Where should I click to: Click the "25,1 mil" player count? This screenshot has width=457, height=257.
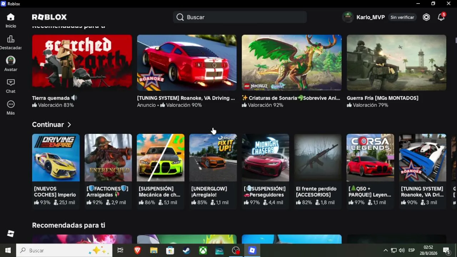coord(64,202)
